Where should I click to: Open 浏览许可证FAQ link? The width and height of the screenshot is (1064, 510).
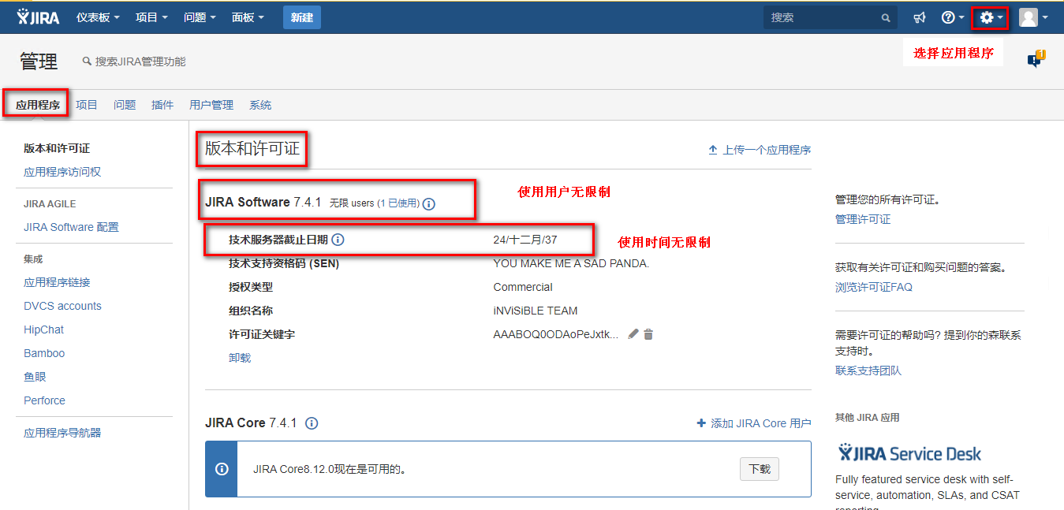874,287
